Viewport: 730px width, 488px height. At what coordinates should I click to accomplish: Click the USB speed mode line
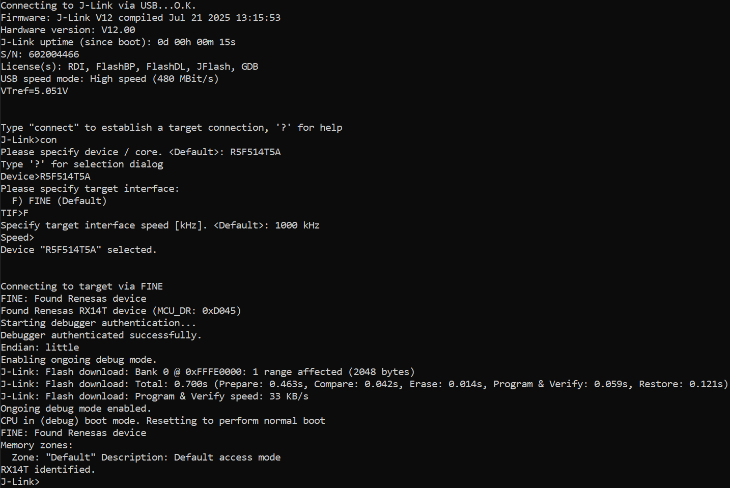pyautogui.click(x=109, y=79)
